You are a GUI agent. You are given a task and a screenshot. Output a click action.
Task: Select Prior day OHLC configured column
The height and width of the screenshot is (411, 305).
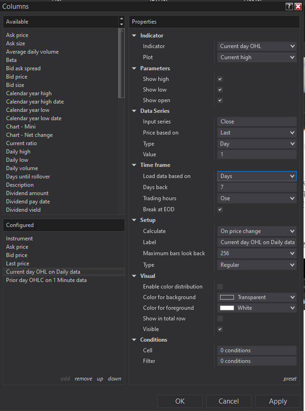pyautogui.click(x=46, y=280)
